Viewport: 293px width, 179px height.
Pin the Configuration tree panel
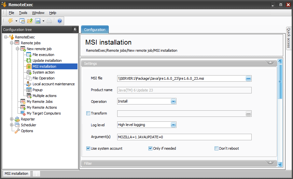(x=75, y=30)
